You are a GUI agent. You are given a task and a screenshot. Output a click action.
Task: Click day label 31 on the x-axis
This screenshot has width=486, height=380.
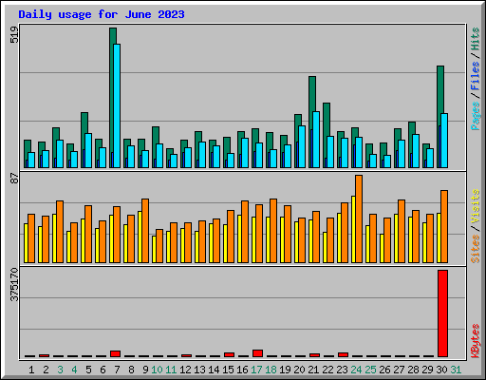pos(456,370)
